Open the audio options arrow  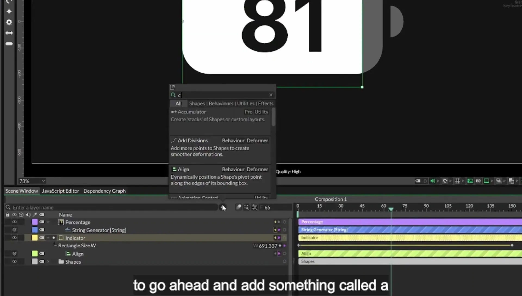(x=438, y=181)
